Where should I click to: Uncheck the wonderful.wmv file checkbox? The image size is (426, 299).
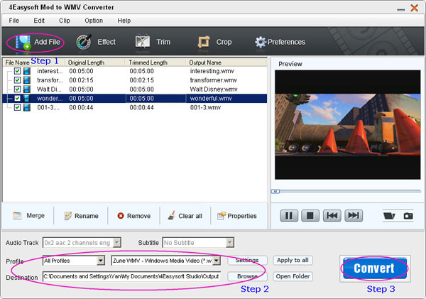coord(17,98)
